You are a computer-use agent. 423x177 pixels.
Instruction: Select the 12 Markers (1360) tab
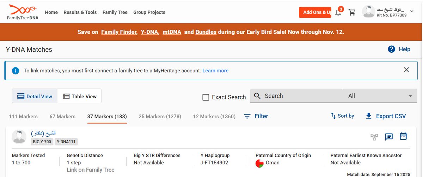[214, 116]
